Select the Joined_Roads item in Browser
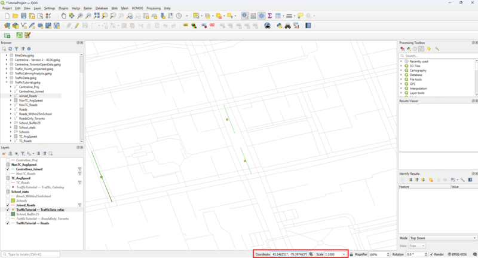 tap(27, 96)
